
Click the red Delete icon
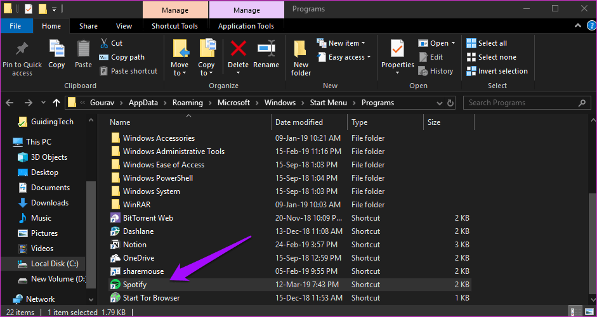click(239, 48)
